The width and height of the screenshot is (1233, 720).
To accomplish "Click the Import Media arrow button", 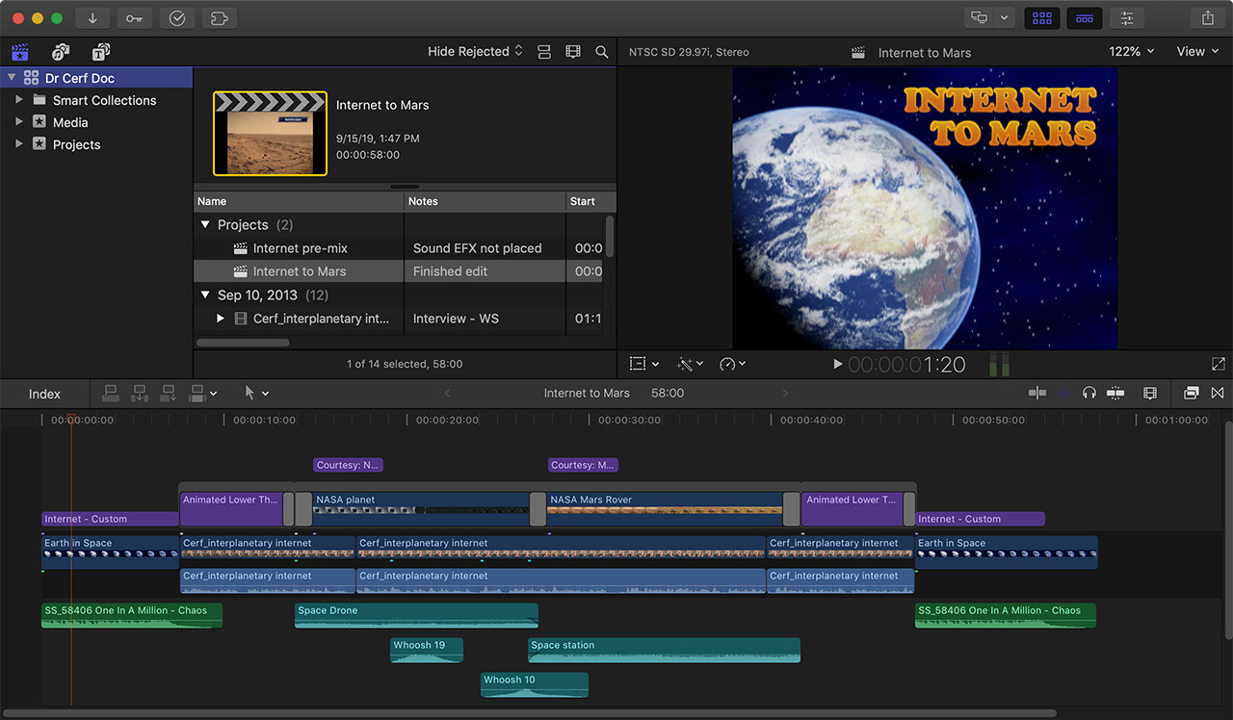I will click(92, 18).
